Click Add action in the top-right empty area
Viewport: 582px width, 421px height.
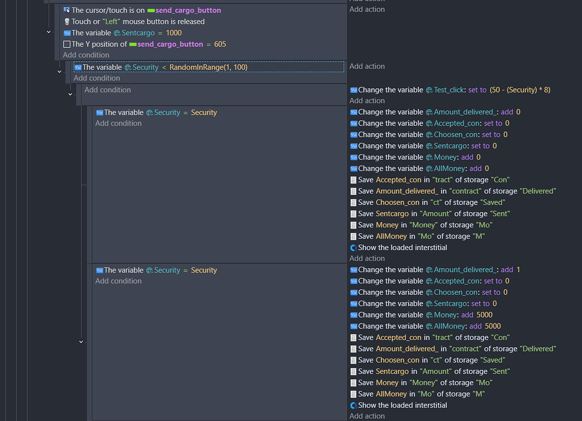click(367, 9)
